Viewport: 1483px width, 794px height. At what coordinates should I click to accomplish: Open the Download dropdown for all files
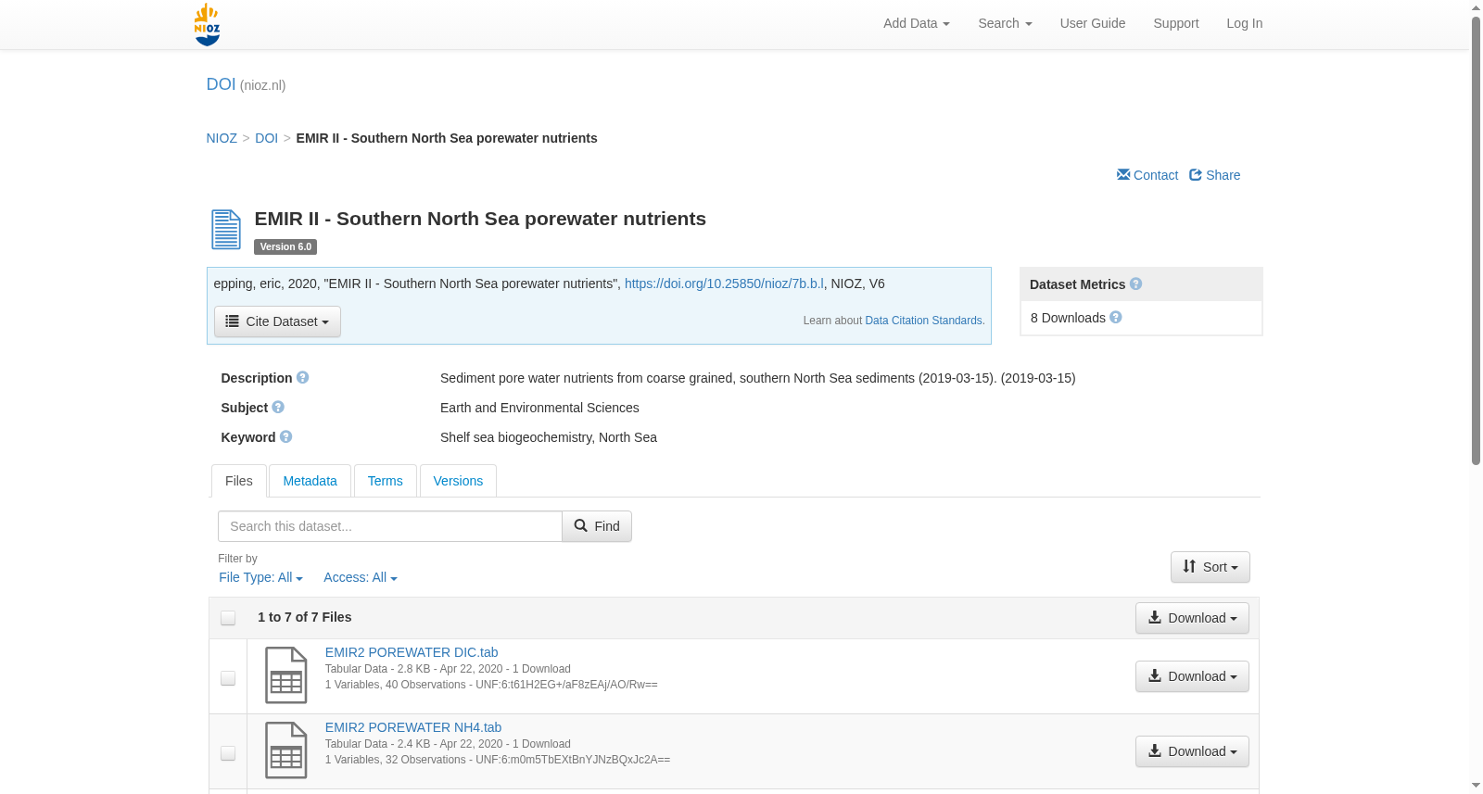pos(1192,618)
